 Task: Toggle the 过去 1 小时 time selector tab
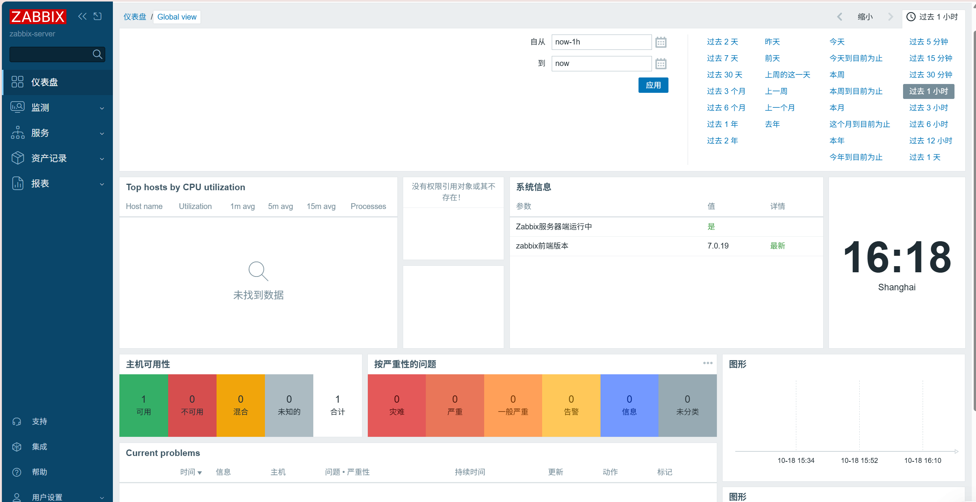(932, 17)
